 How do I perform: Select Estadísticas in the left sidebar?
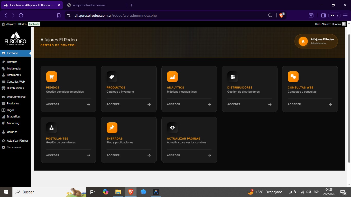coord(14,116)
